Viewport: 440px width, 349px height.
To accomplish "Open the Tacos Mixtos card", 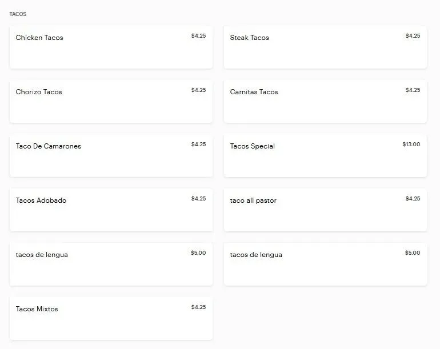I will pyautogui.click(x=111, y=319).
